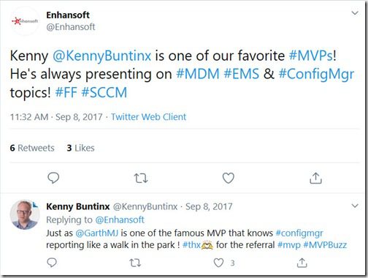Image resolution: width=368 pixels, height=278 pixels.
Task: Open Kenny Buntinx's profile photo
Action: point(25,214)
